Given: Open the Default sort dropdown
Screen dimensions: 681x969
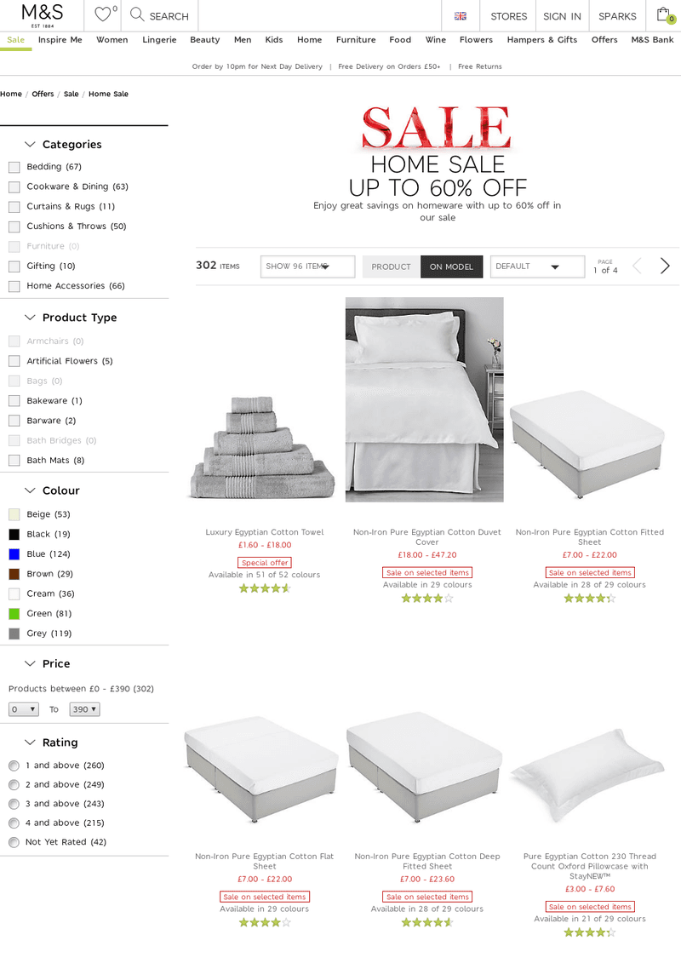Looking at the screenshot, I should click(537, 267).
